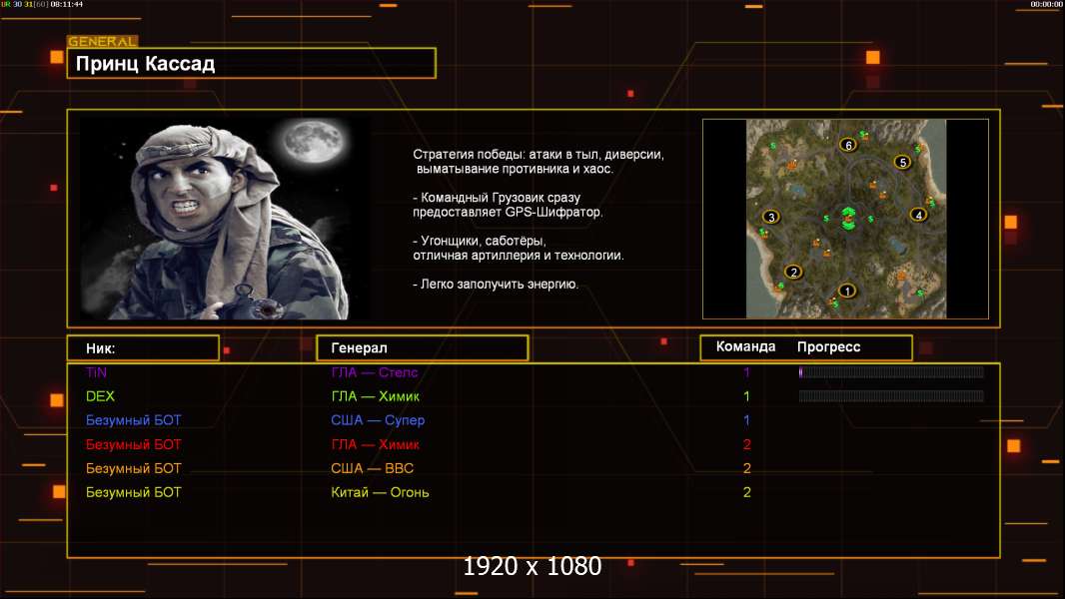
Task: Click 'США — ВВС' general entry
Action: tap(372, 468)
